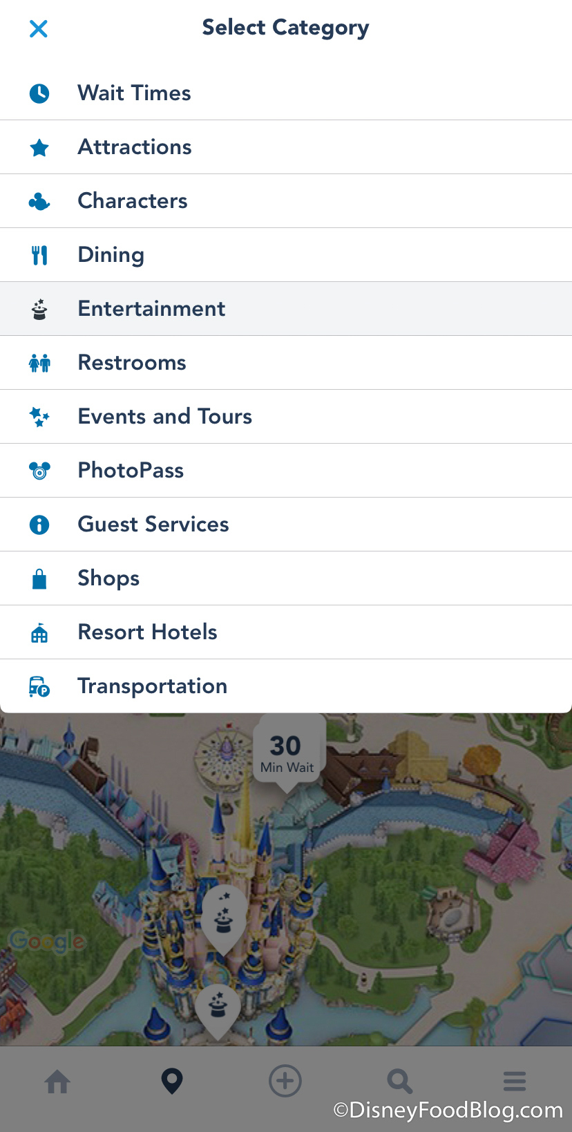Tap the Shops bag icon
Image resolution: width=572 pixels, height=1132 pixels.
point(39,578)
